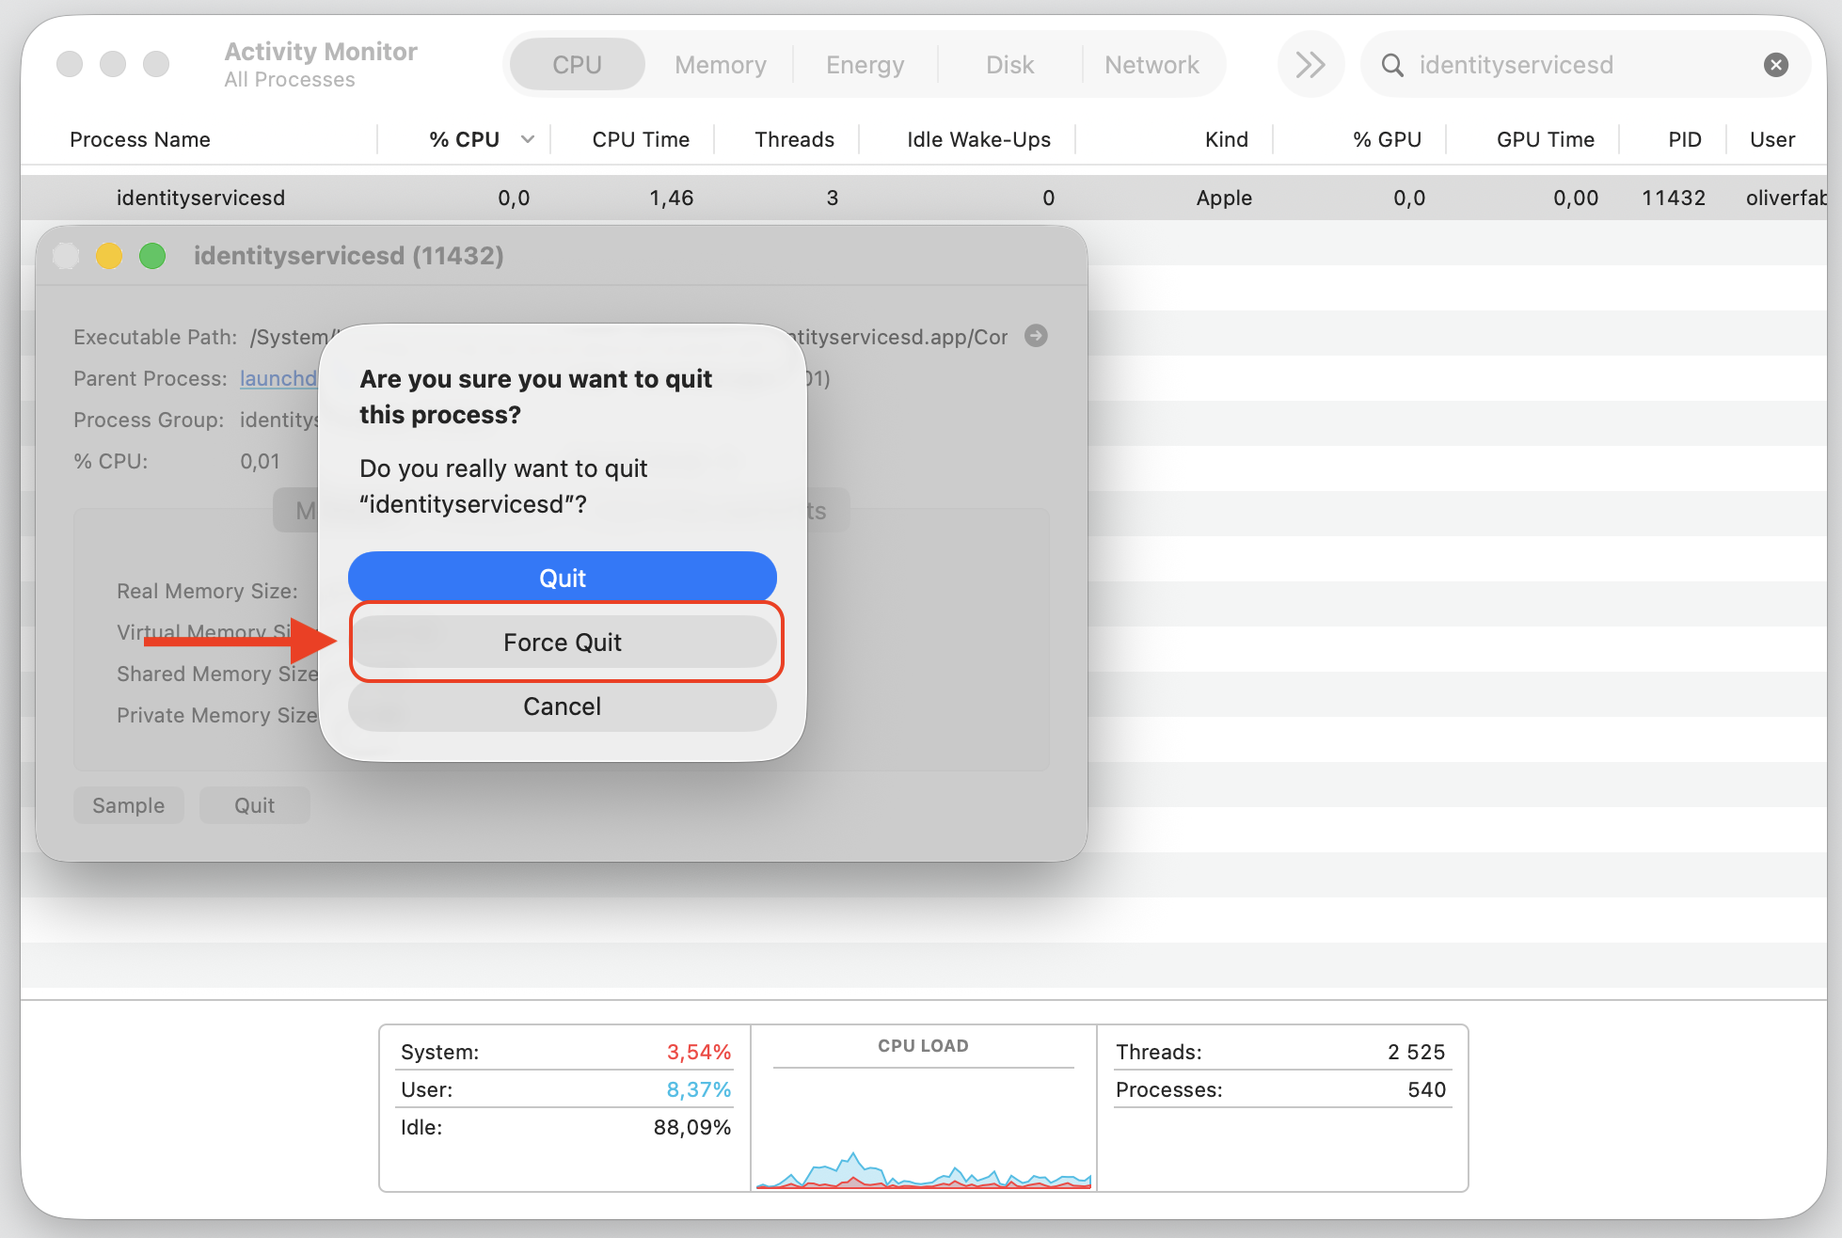Sort by Kind column header
This screenshot has width=1842, height=1238.
coord(1227,139)
